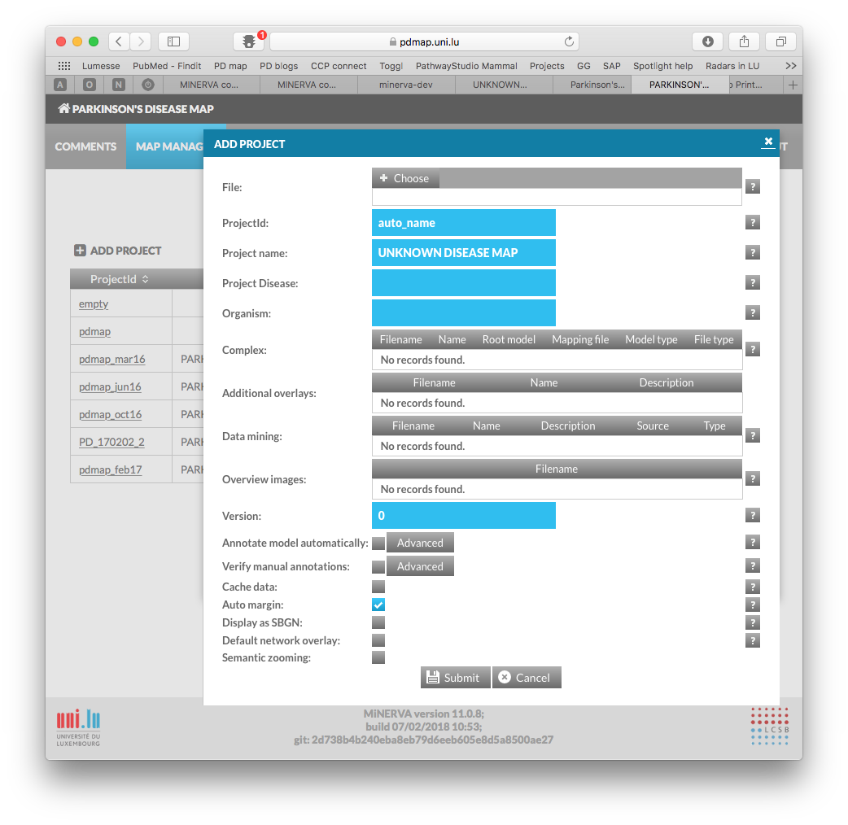This screenshot has width=848, height=825.
Task: Open Advanced options for manual annotation verification
Action: coord(420,566)
